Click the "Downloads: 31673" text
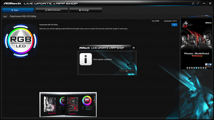 [170, 21]
